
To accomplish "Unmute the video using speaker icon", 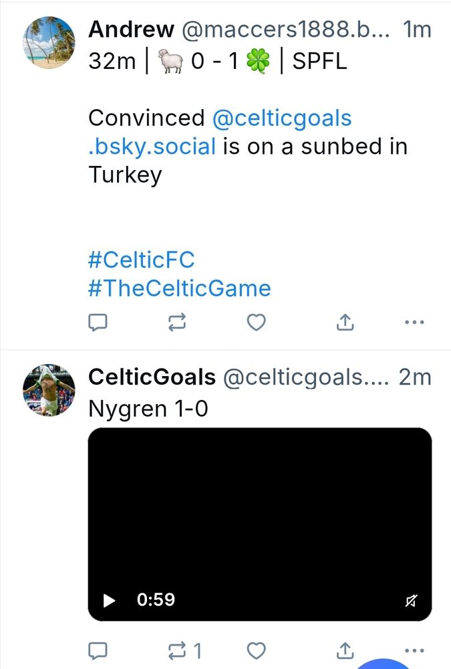I will pyautogui.click(x=411, y=601).
